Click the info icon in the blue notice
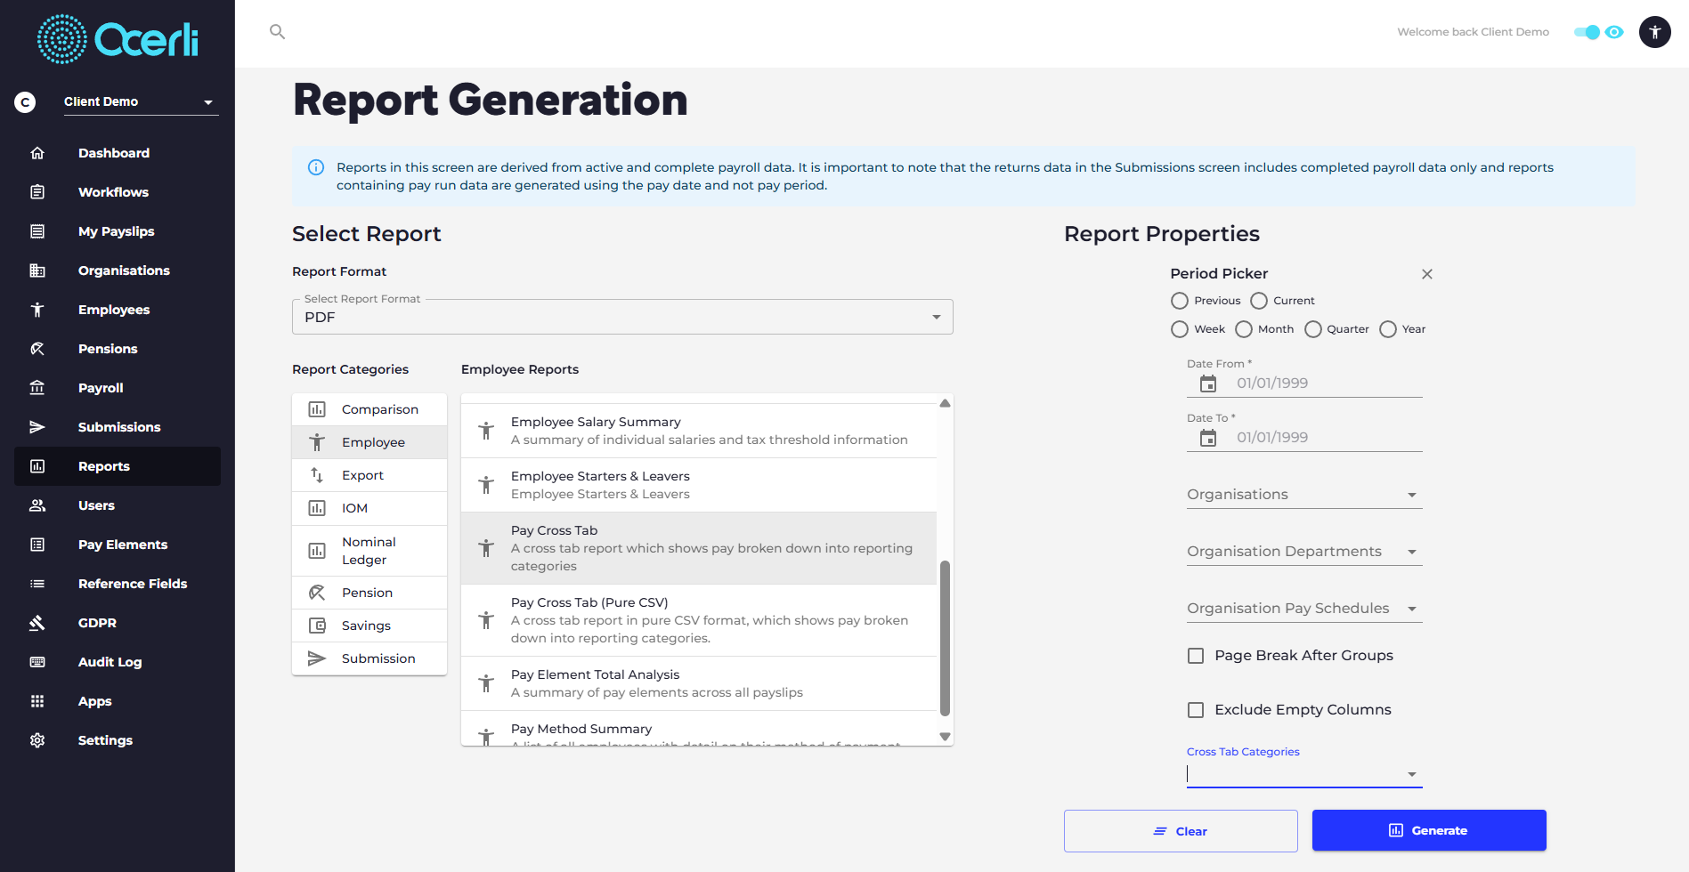The image size is (1689, 872). [x=316, y=167]
